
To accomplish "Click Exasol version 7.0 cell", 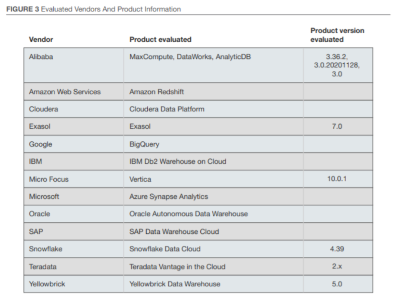I will click(337, 127).
